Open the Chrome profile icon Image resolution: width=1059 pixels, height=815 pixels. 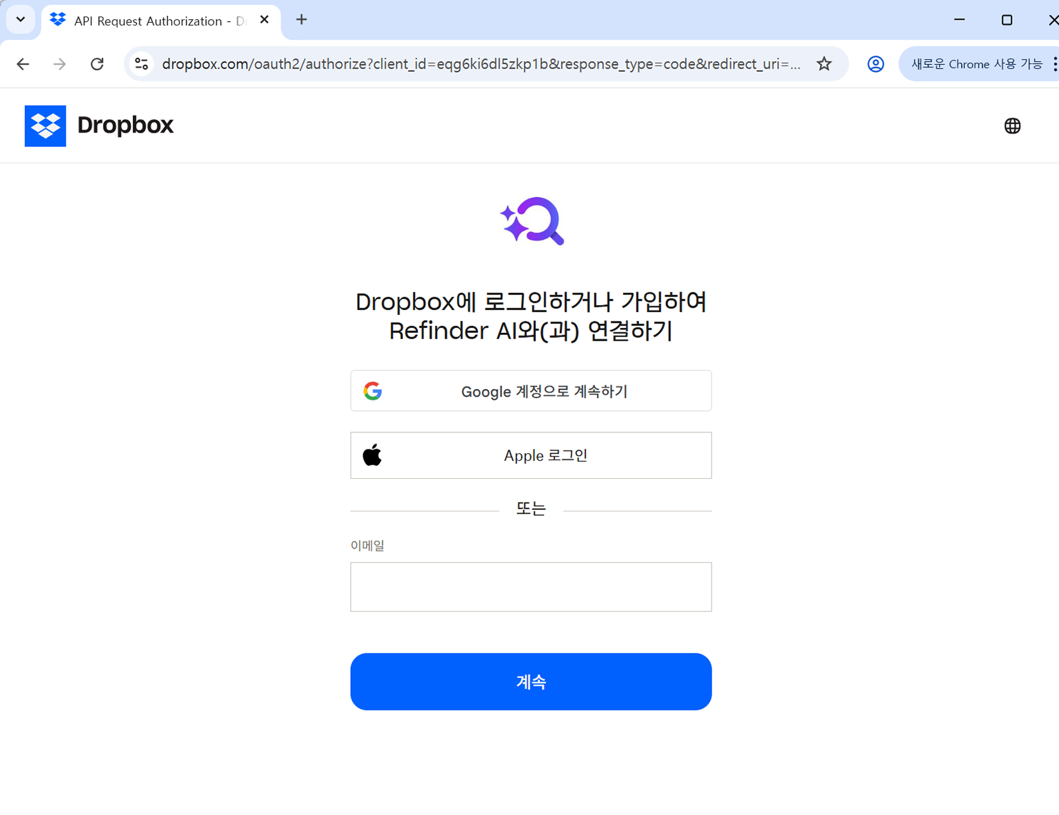pos(876,64)
